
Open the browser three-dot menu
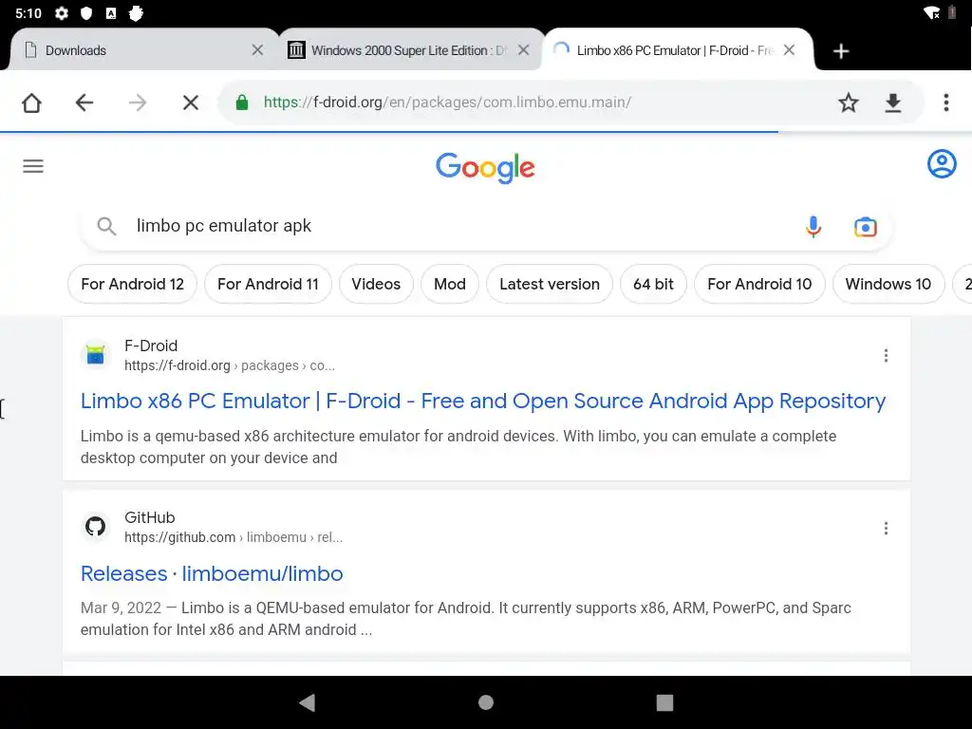click(946, 103)
